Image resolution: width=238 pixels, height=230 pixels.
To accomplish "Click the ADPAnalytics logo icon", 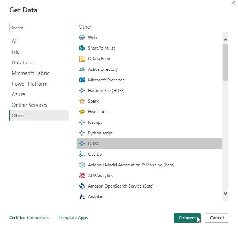I will point(82,176).
